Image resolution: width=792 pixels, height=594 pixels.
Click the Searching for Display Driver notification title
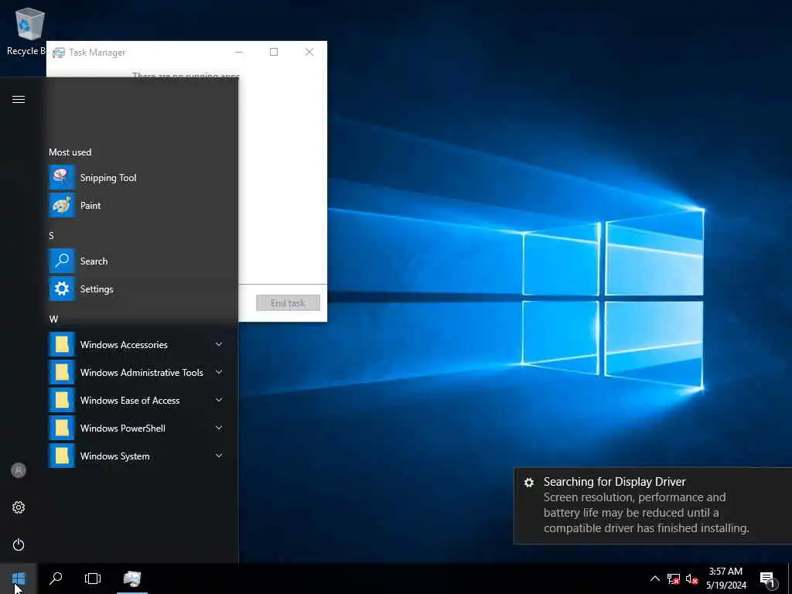tap(615, 481)
